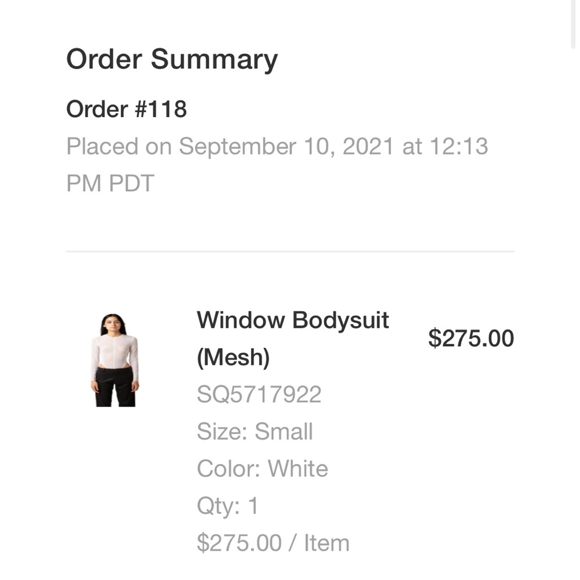Screen dimensions: 580x580
Task: Click the word (Mesh) in product name
Action: [233, 358]
